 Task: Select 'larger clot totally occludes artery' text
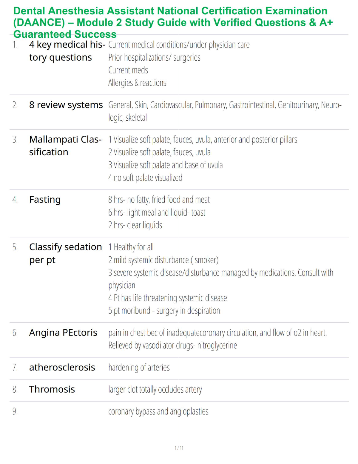pos(155,390)
